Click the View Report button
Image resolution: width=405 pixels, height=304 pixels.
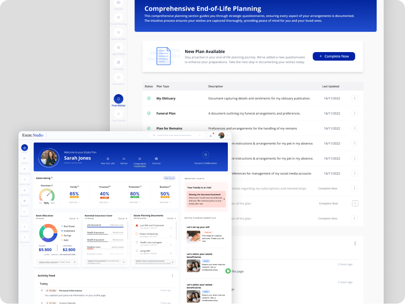(169, 178)
